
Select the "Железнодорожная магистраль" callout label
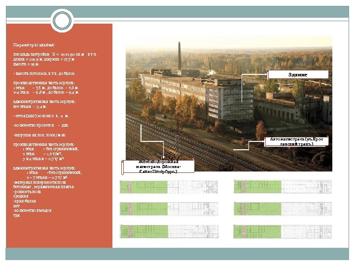[158, 166]
